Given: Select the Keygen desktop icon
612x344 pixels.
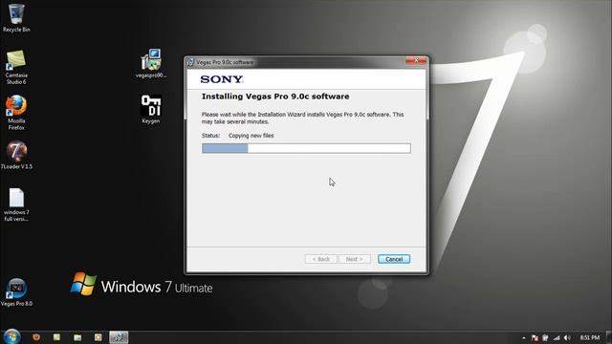Looking at the screenshot, I should tap(151, 109).
